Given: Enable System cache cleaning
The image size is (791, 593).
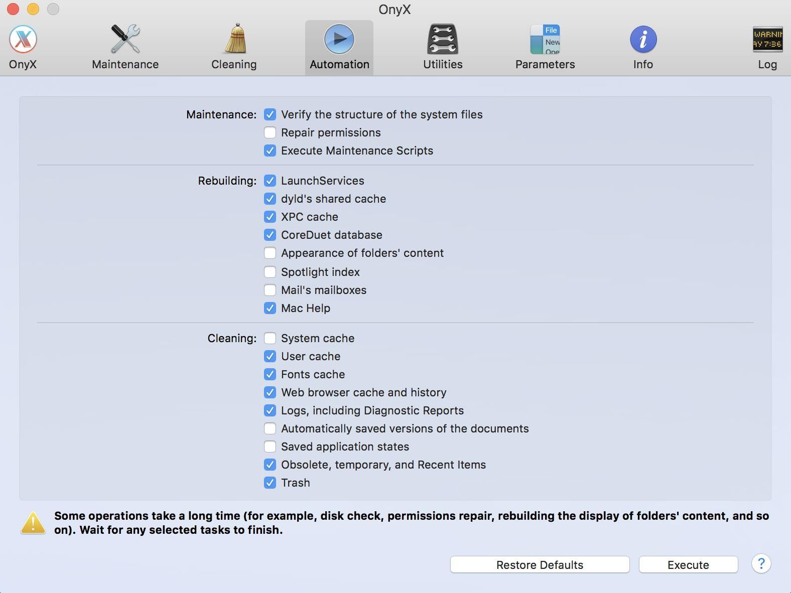Looking at the screenshot, I should (x=270, y=338).
